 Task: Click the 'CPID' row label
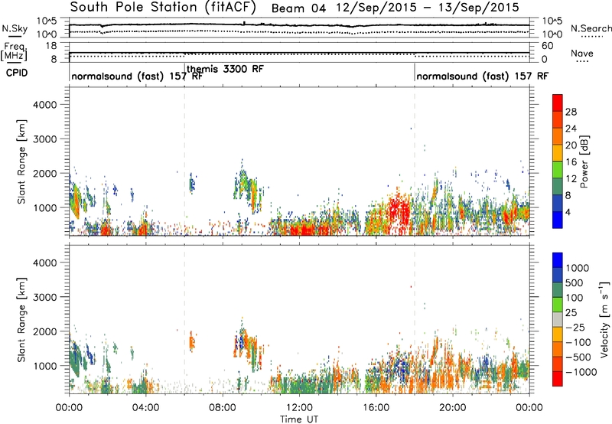pos(17,73)
